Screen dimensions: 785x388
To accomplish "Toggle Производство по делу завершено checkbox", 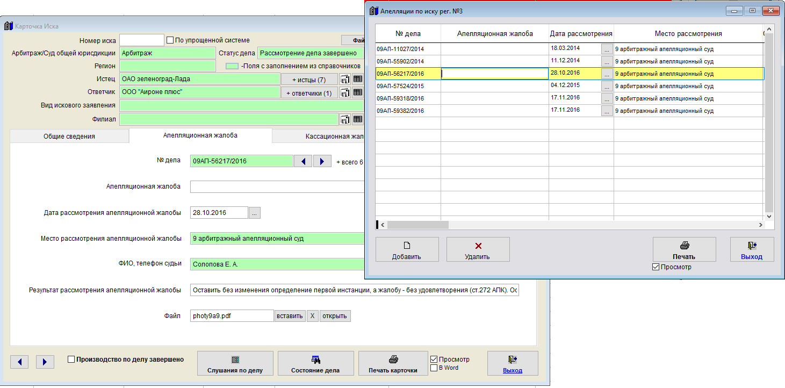I will click(x=71, y=360).
